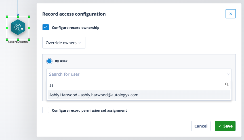The image size is (244, 140).
Task: Click the left-middle green selection handle
Action: (x=7, y=28)
